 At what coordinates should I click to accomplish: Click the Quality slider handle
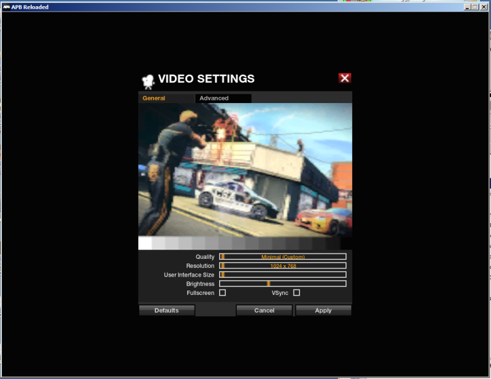pos(224,256)
